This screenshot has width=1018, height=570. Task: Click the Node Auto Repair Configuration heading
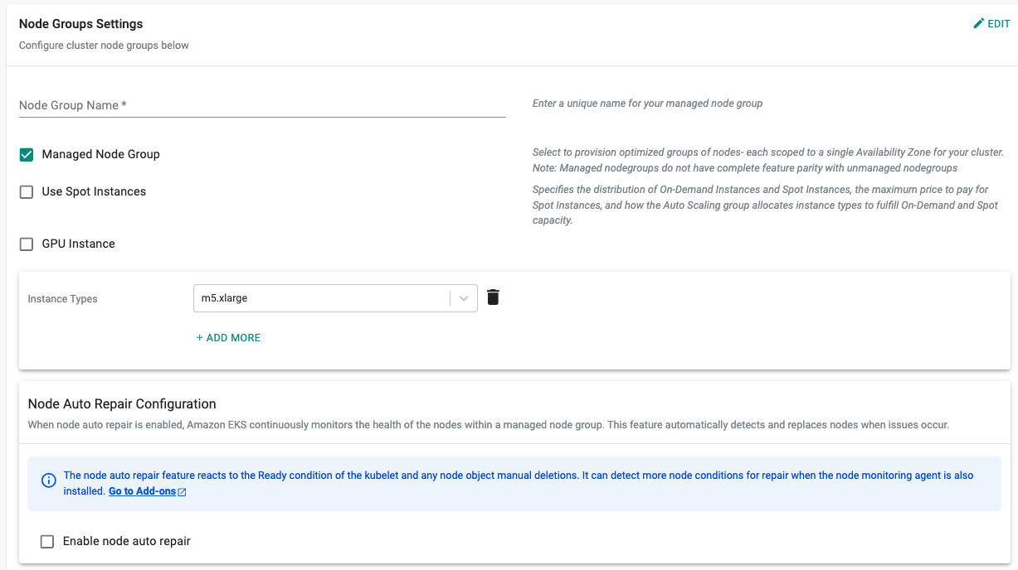click(x=122, y=404)
